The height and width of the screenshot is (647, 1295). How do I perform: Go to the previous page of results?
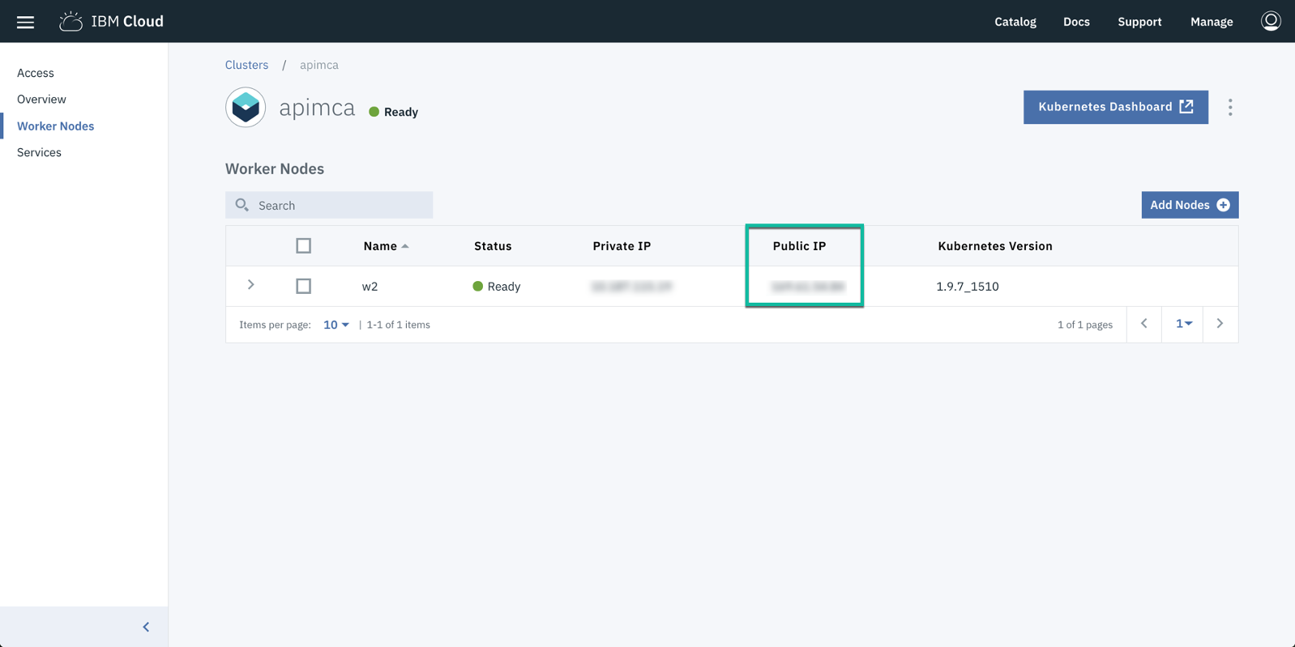[x=1144, y=324]
